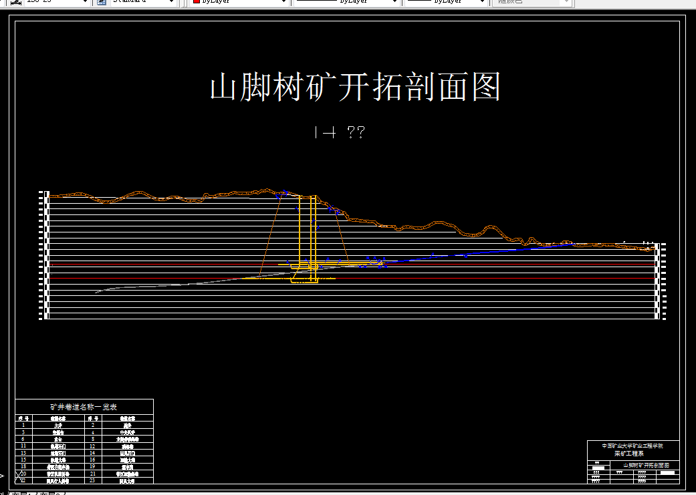
Task: Click the red ByLayer color swatch
Action: tap(196, 1)
